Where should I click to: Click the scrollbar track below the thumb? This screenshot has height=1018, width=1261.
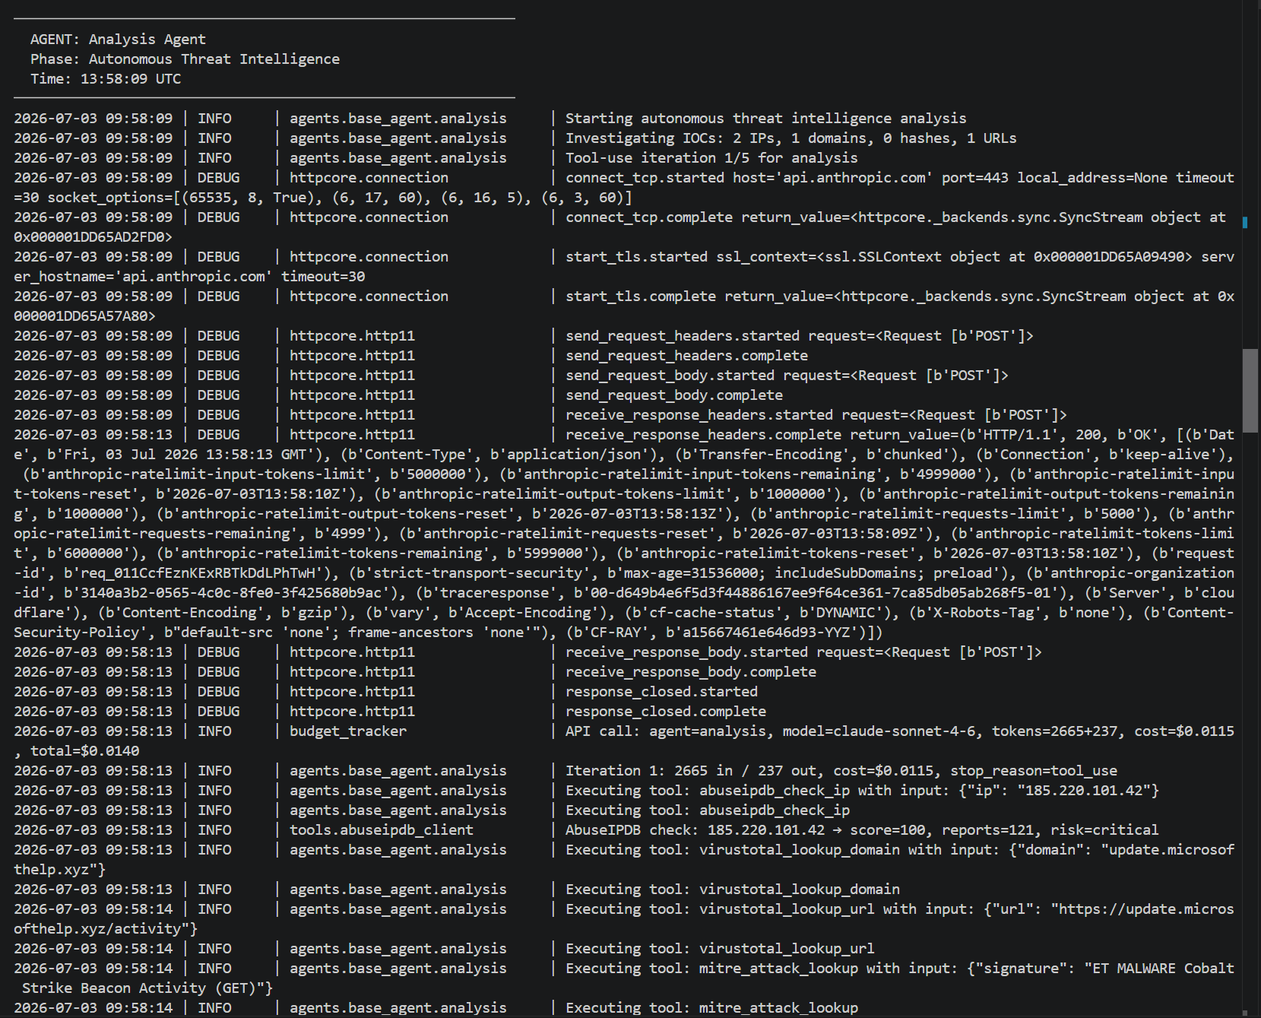(1250, 722)
